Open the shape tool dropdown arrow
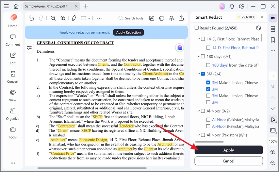The width and height of the screenshot is (279, 172). point(89,18)
